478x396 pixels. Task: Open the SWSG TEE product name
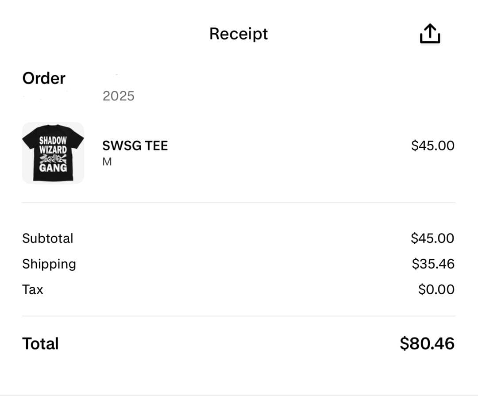135,145
